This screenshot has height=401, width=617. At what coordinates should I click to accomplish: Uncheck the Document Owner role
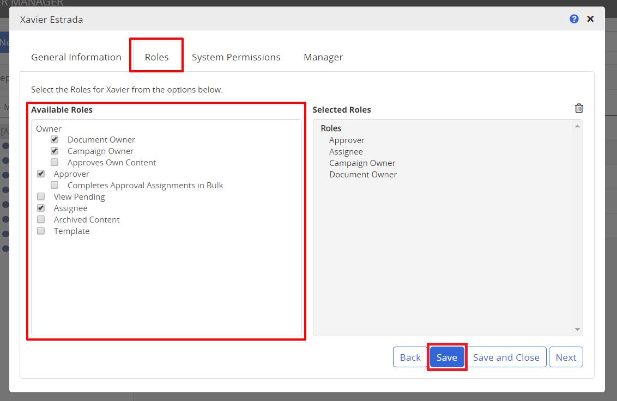tap(54, 139)
